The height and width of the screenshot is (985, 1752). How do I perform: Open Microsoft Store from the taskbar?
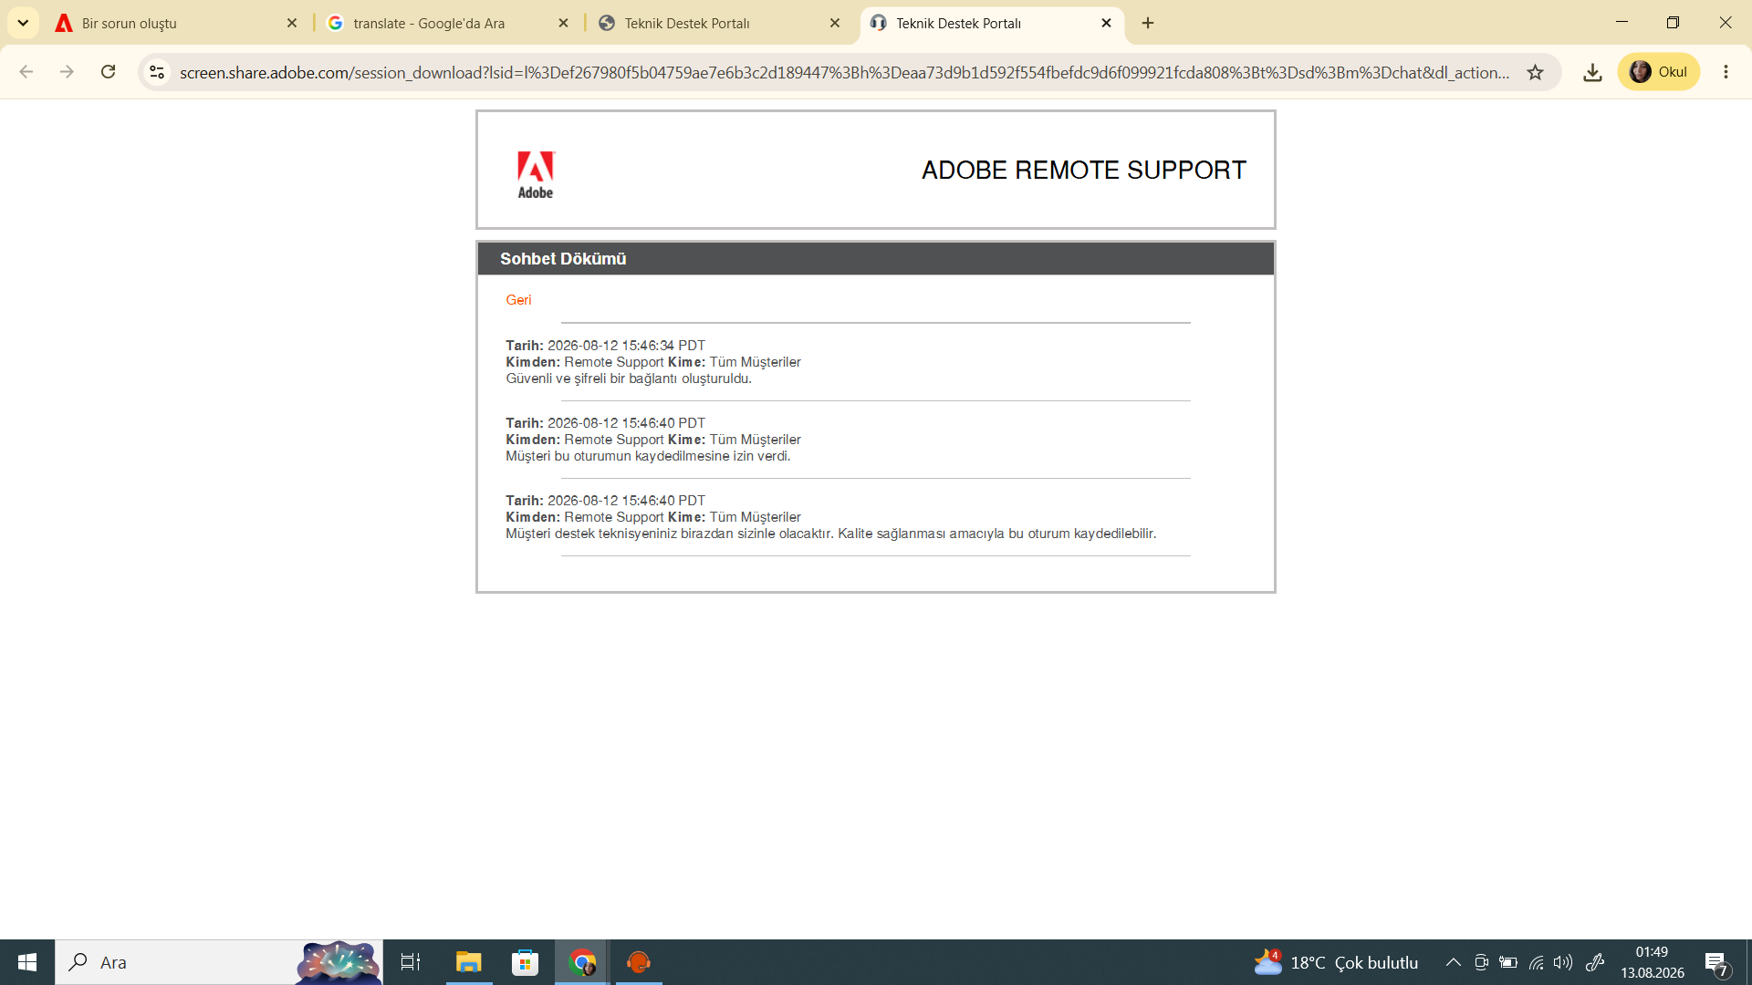click(525, 962)
